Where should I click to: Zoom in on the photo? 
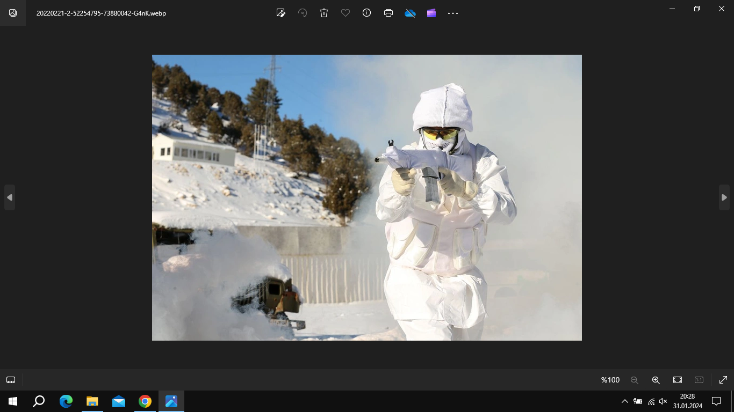(x=656, y=380)
